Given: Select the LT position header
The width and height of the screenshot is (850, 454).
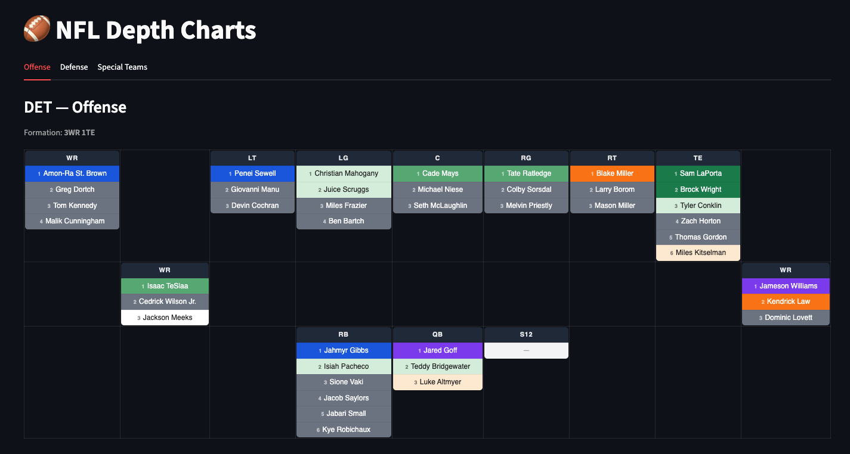Looking at the screenshot, I should click(252, 158).
